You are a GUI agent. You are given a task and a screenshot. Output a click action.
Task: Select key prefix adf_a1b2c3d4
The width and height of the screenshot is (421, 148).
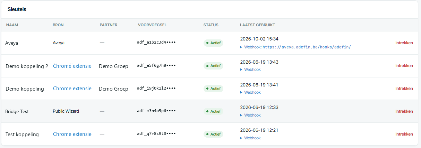point(156,43)
